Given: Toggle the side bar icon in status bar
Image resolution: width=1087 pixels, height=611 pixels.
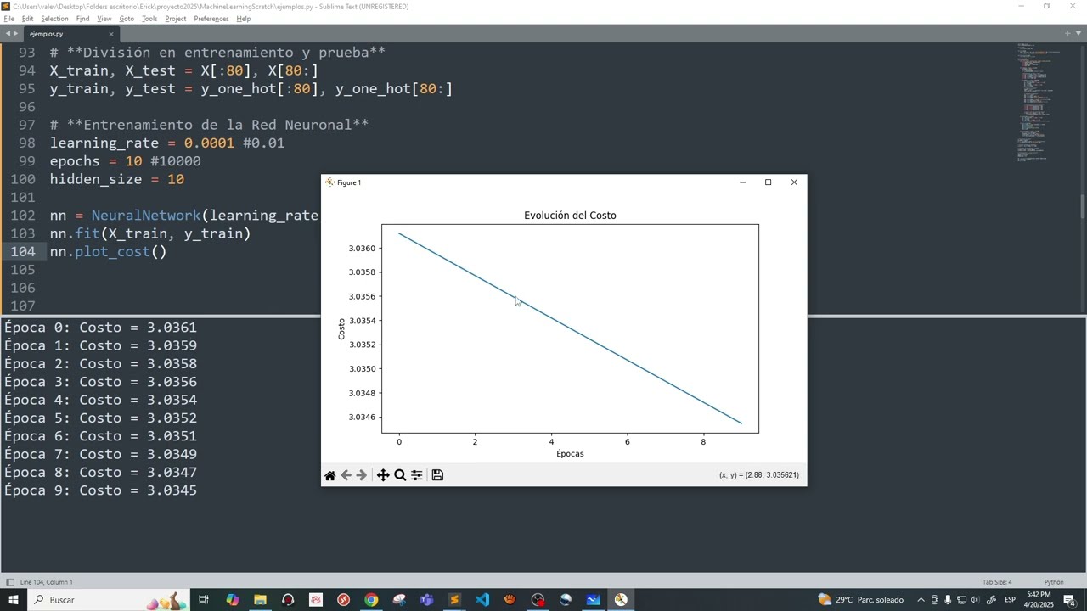Looking at the screenshot, I should click(x=10, y=582).
